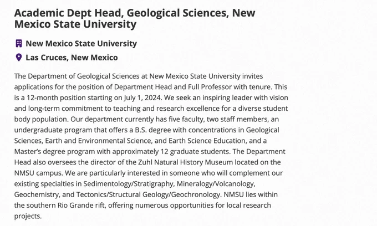Click the final word 'projects.' of the description
Viewport: 377px width, 226px height.
tap(28, 216)
